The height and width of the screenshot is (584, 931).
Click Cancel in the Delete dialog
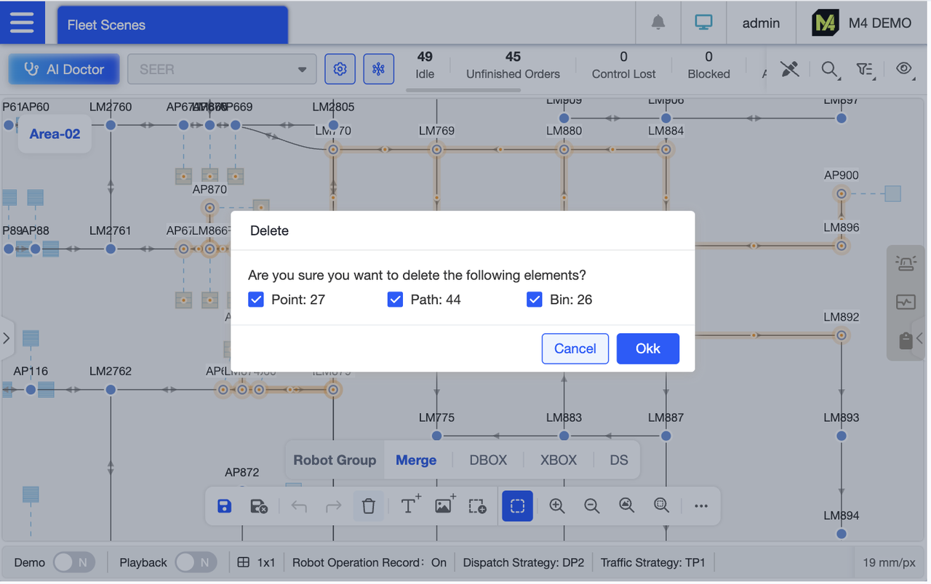point(575,348)
